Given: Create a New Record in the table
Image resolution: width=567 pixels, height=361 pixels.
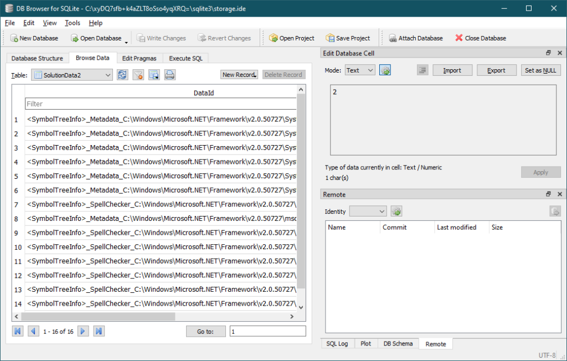Looking at the screenshot, I should (x=239, y=74).
